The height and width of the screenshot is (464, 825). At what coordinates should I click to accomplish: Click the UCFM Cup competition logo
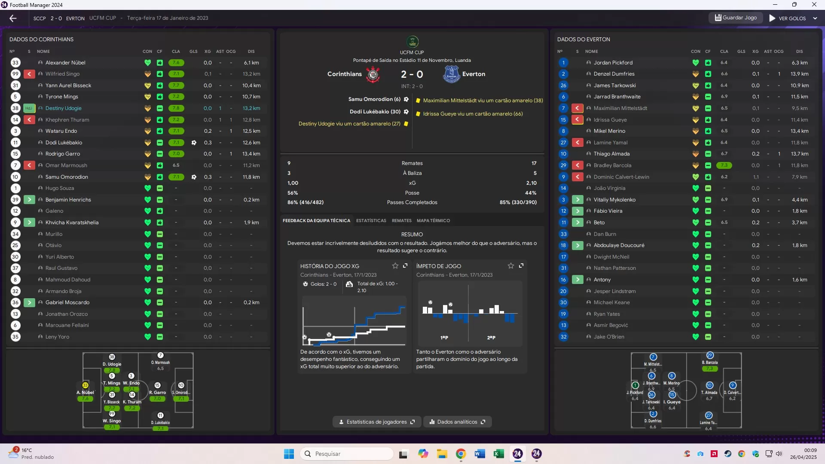pyautogui.click(x=412, y=42)
